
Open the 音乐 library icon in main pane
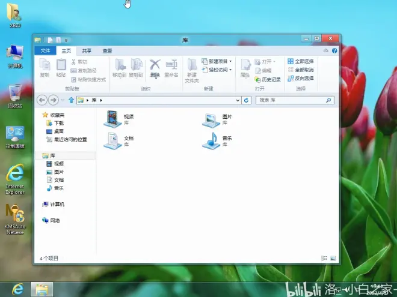point(212,140)
